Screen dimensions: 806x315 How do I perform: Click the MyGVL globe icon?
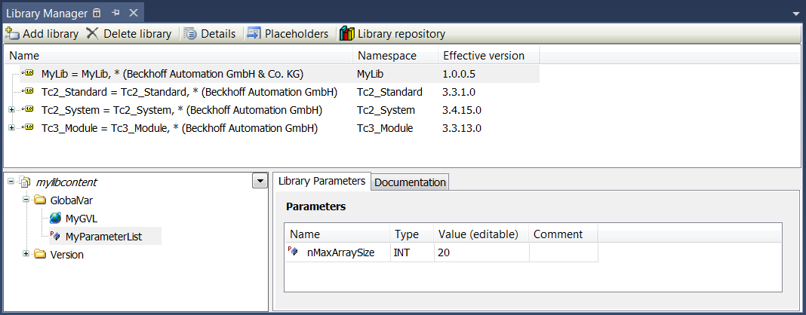(56, 218)
